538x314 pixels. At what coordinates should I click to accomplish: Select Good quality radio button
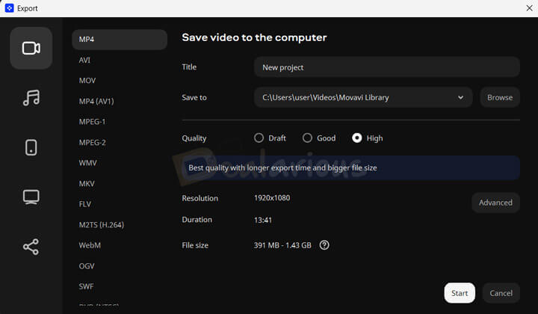(307, 138)
